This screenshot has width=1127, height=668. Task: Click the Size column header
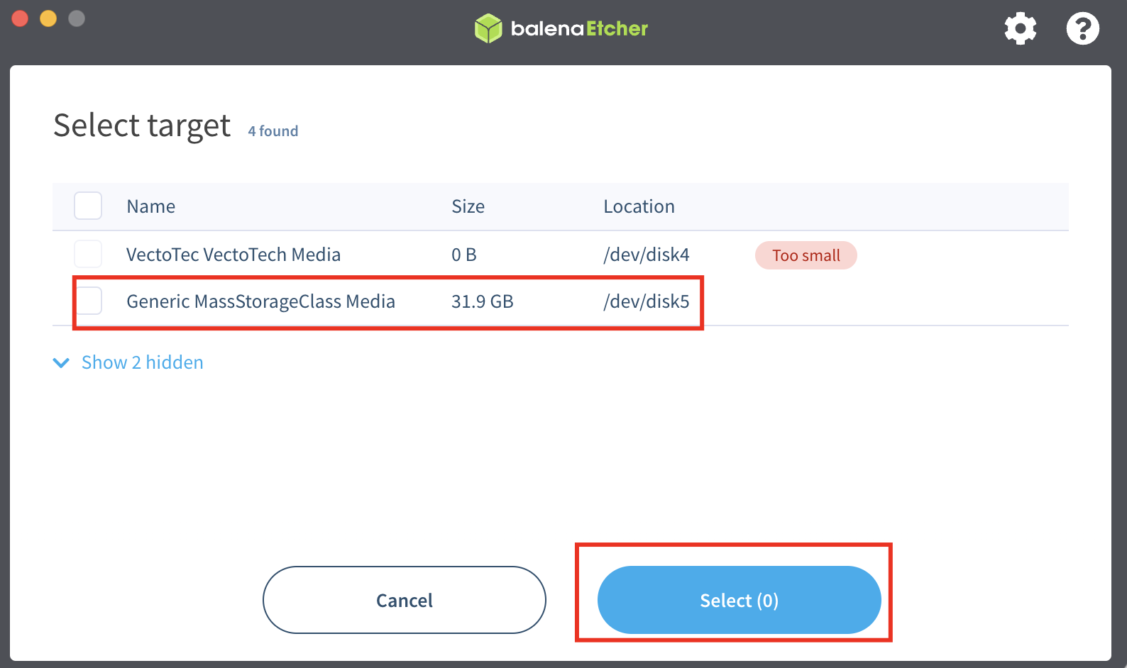(468, 206)
